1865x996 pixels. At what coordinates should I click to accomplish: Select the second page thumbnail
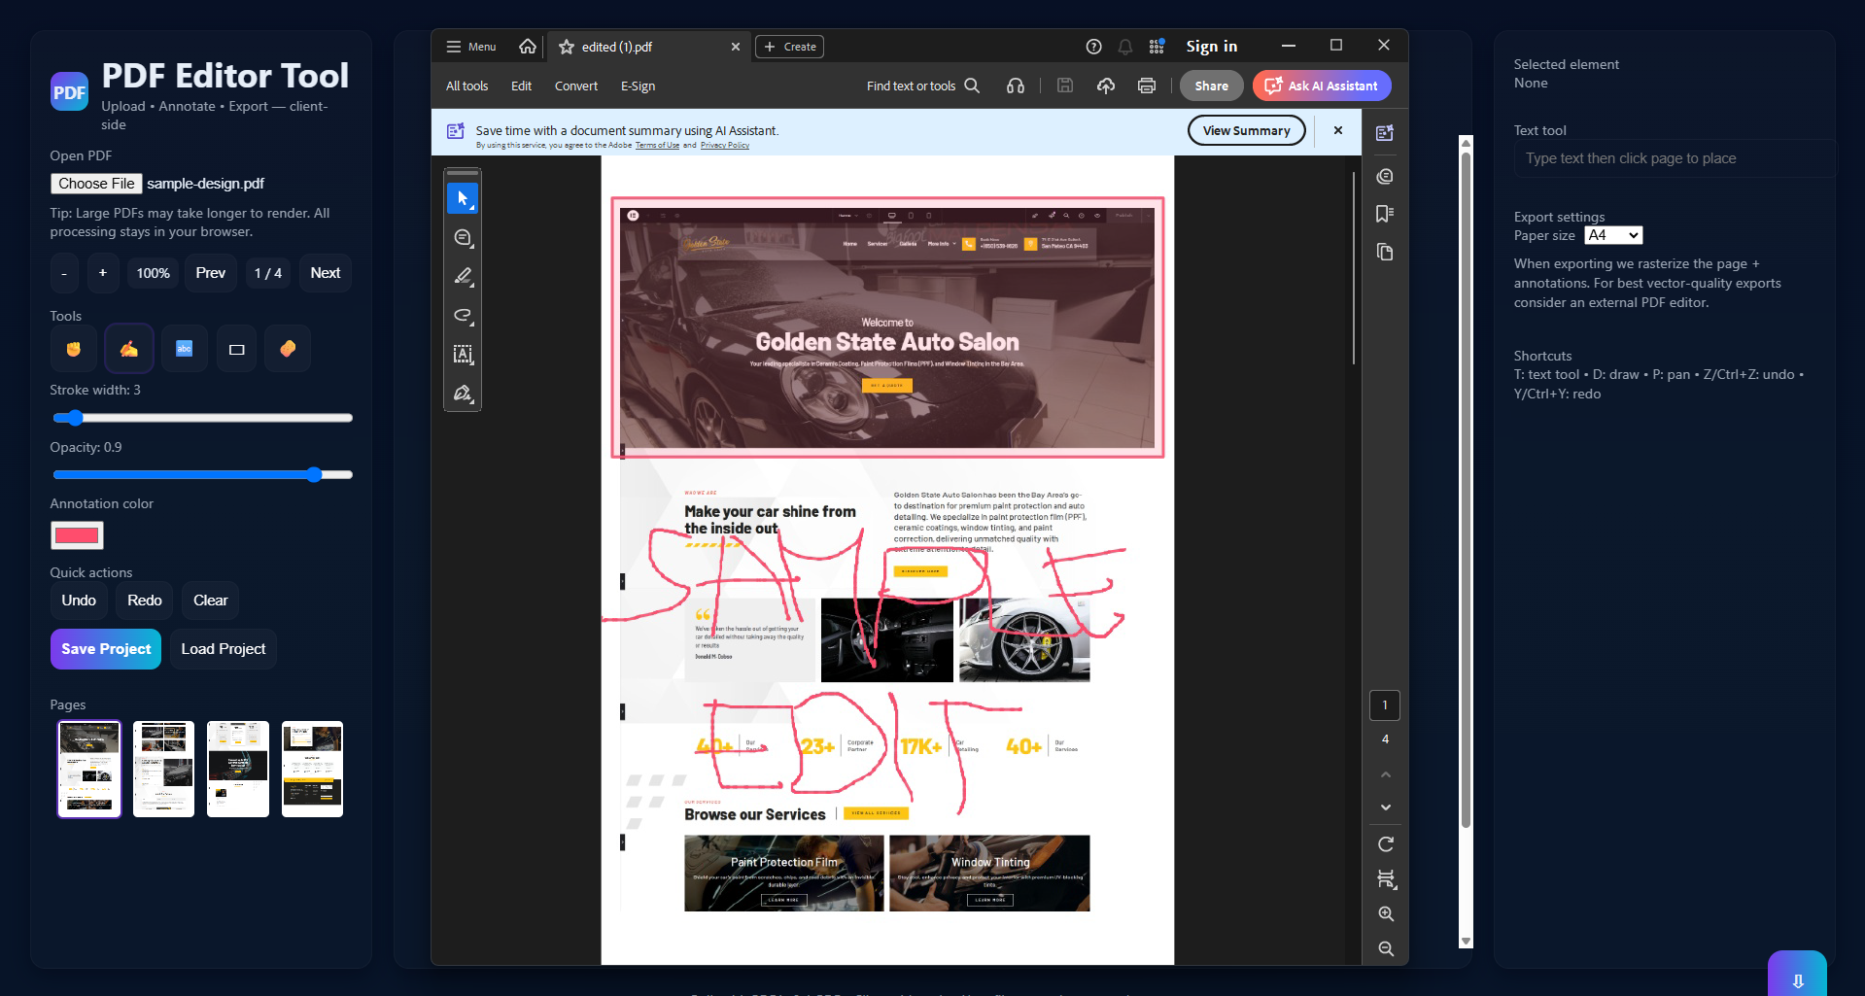tap(163, 769)
